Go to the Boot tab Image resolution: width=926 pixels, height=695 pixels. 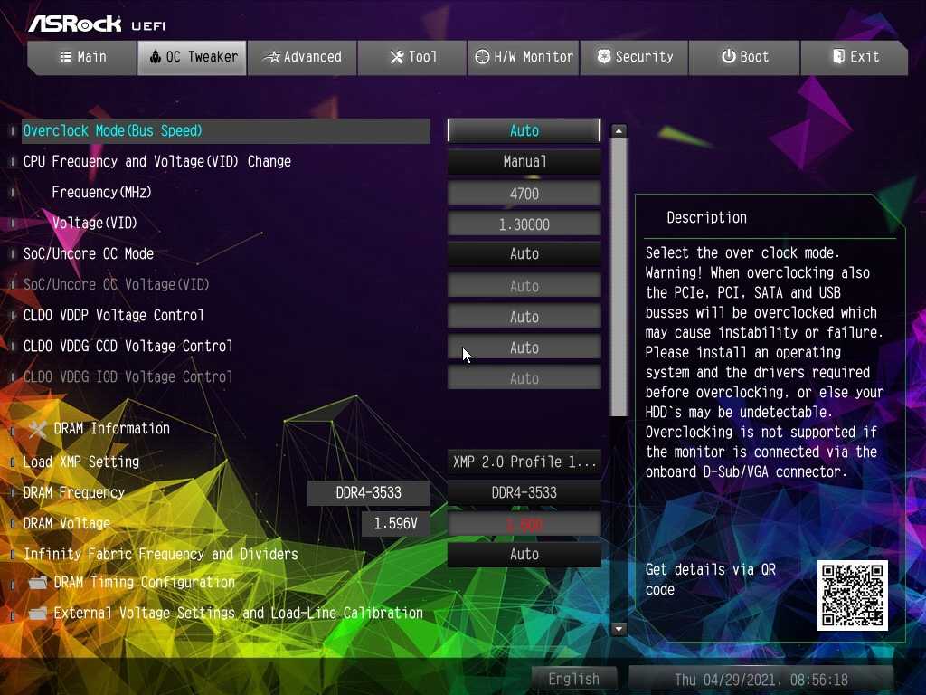point(744,57)
